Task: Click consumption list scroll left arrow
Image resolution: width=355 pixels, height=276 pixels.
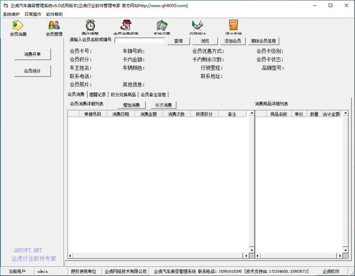Action: (70, 256)
